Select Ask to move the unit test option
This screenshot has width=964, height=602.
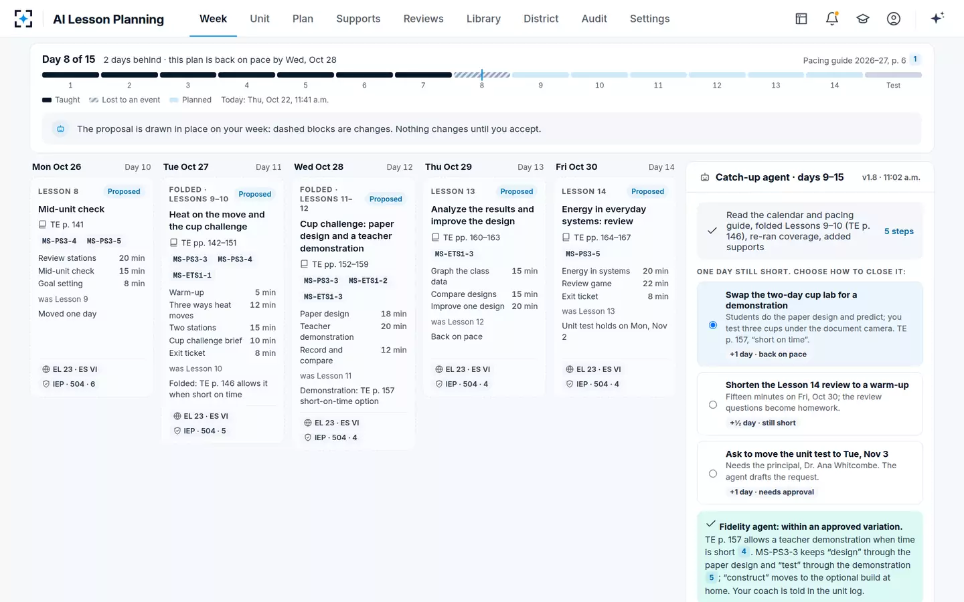pyautogui.click(x=713, y=474)
